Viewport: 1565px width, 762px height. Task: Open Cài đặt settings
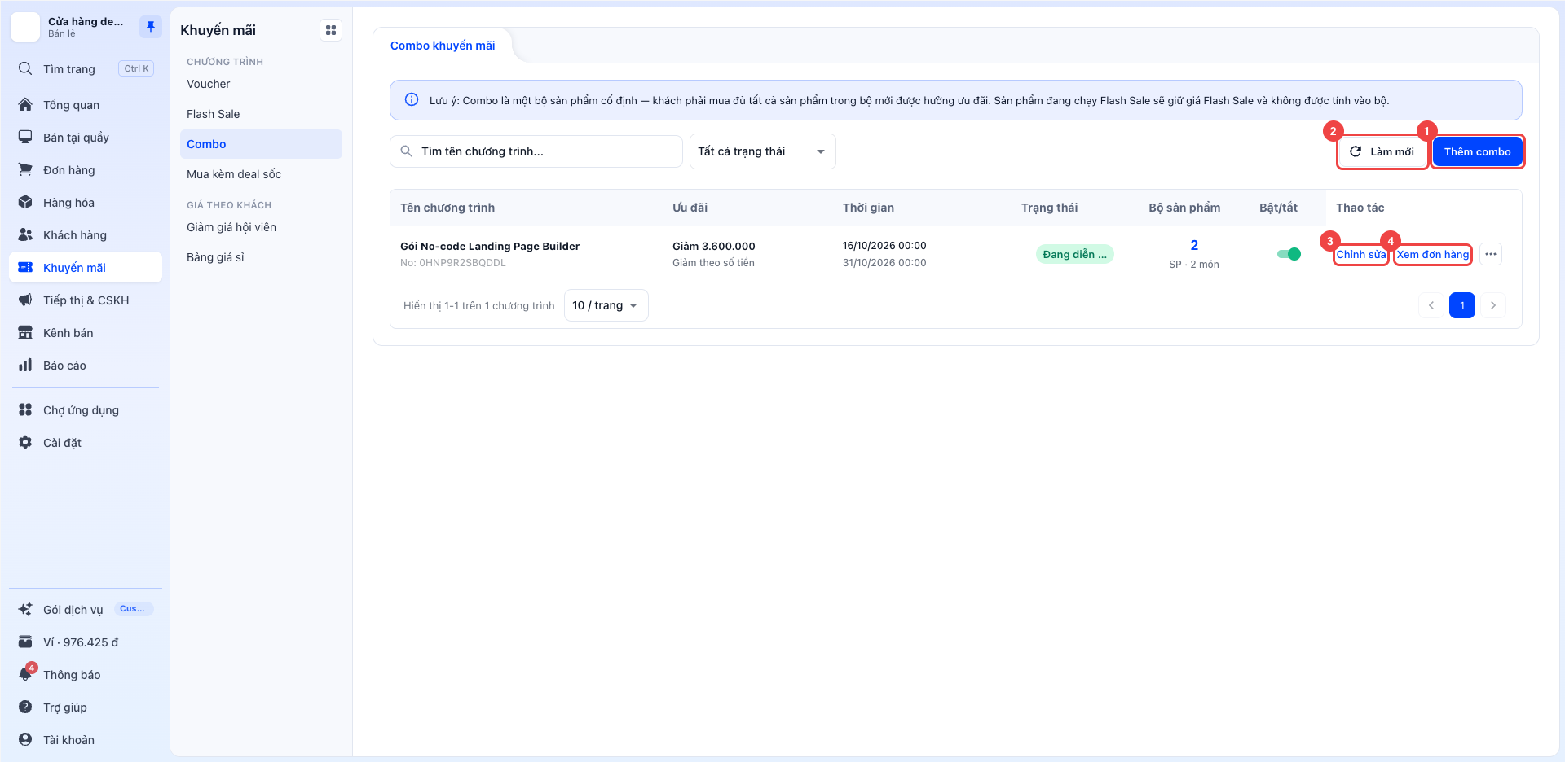point(86,443)
